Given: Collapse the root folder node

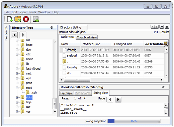Looking at the screenshot, I should [x=17, y=88].
